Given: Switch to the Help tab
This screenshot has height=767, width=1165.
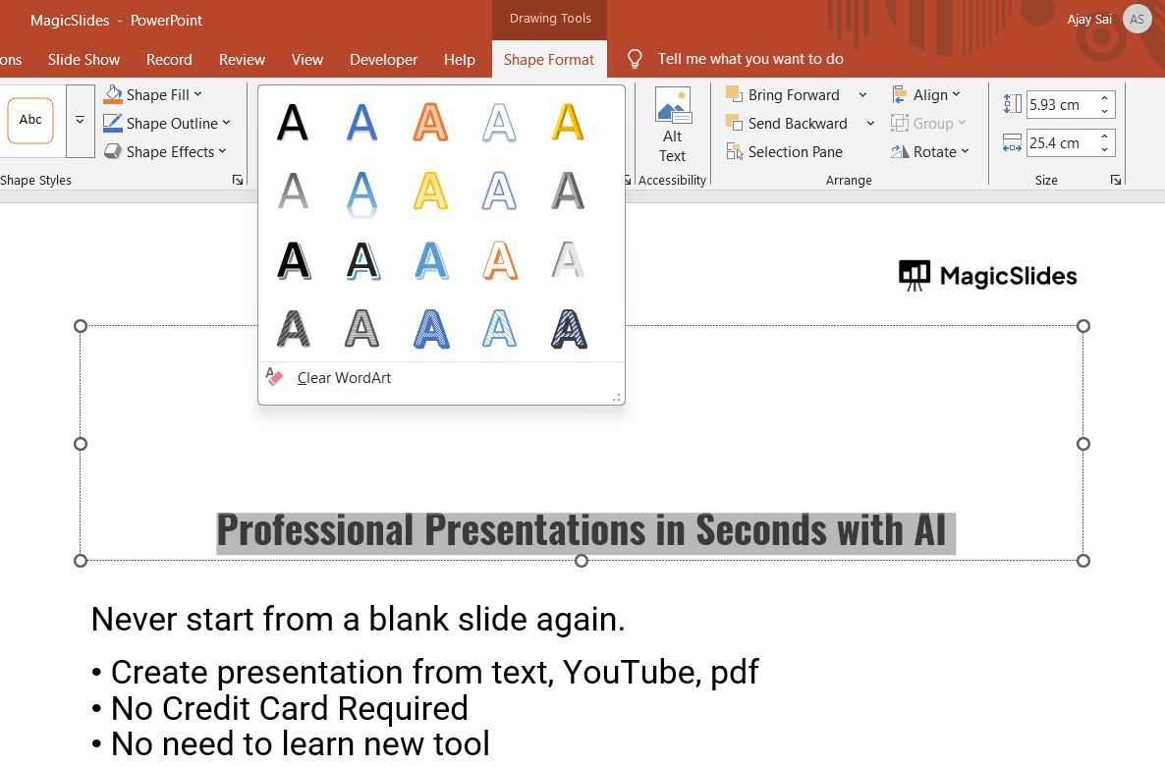Looking at the screenshot, I should point(460,59).
